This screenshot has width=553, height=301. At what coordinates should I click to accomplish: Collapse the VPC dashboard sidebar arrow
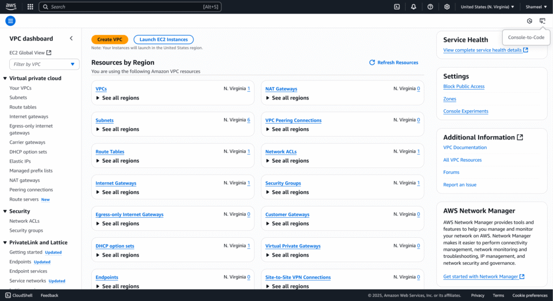[71, 38]
